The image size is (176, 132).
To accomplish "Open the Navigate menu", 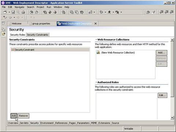I will point(19,7).
